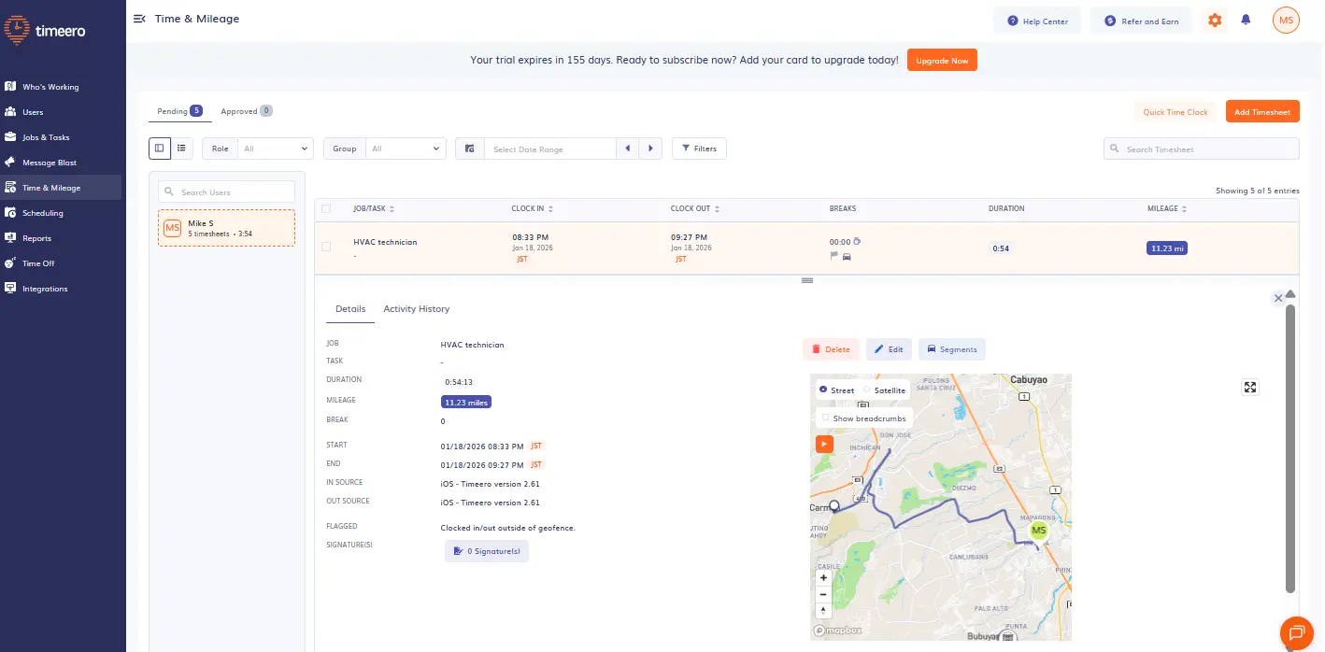1325x652 pixels.
Task: Edit the selected timesheet
Action: click(x=889, y=349)
